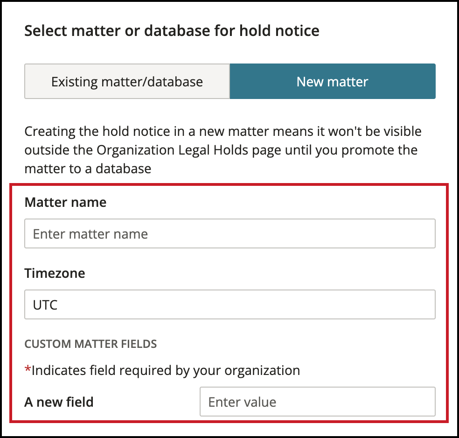Select the New matter tab

[333, 81]
